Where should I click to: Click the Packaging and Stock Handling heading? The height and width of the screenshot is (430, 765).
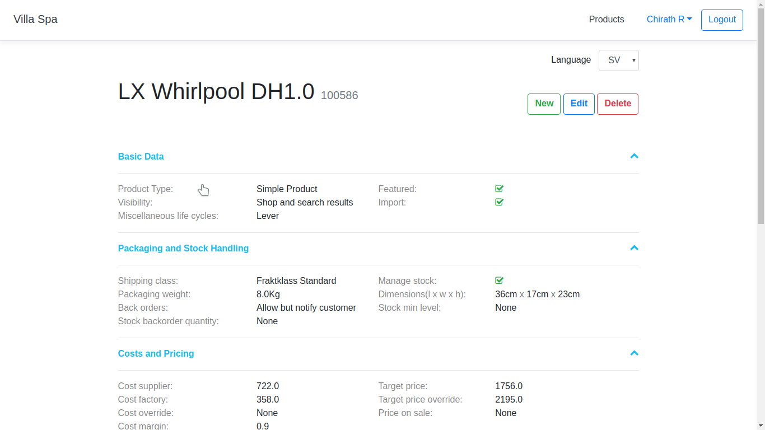click(x=183, y=249)
